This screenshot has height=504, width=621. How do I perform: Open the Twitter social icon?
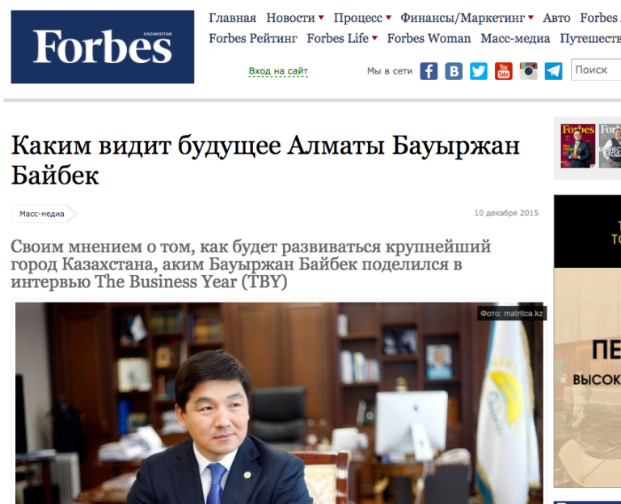click(x=479, y=71)
